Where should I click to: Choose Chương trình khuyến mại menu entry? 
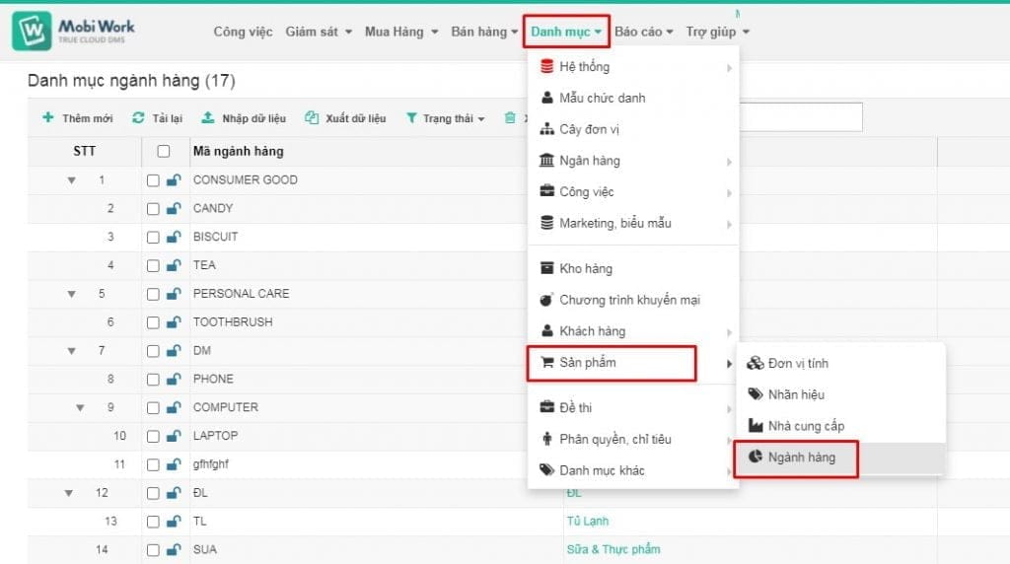click(x=629, y=300)
